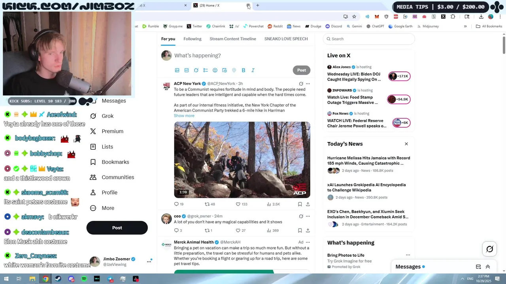Screen dimensions: 506x284
Task: Expand More in the sidebar
Action: (102, 208)
